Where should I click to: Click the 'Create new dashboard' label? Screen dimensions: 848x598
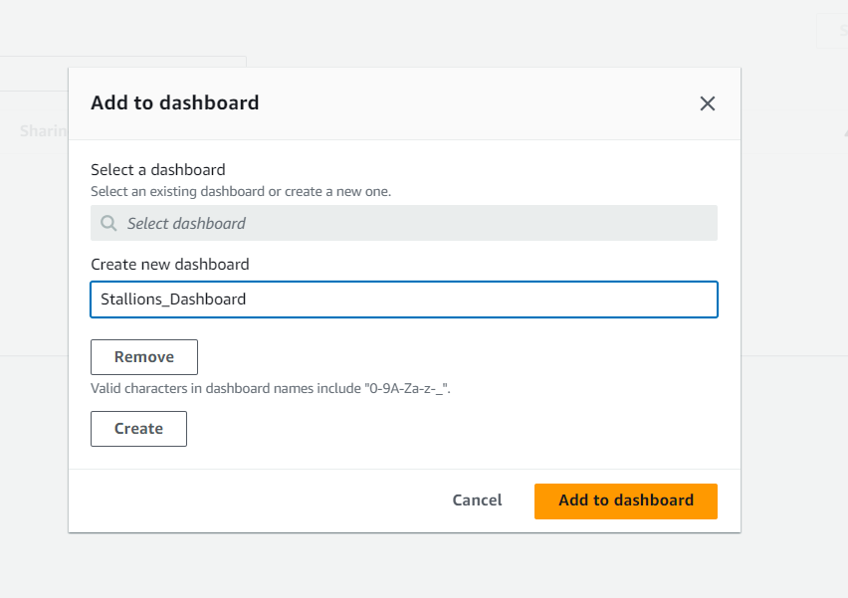pos(170,265)
